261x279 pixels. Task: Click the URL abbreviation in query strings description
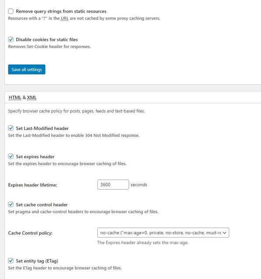[65, 18]
